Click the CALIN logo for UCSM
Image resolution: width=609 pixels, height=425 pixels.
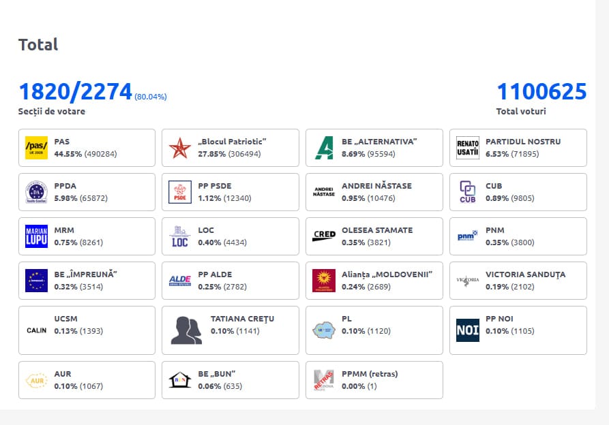[36, 330]
